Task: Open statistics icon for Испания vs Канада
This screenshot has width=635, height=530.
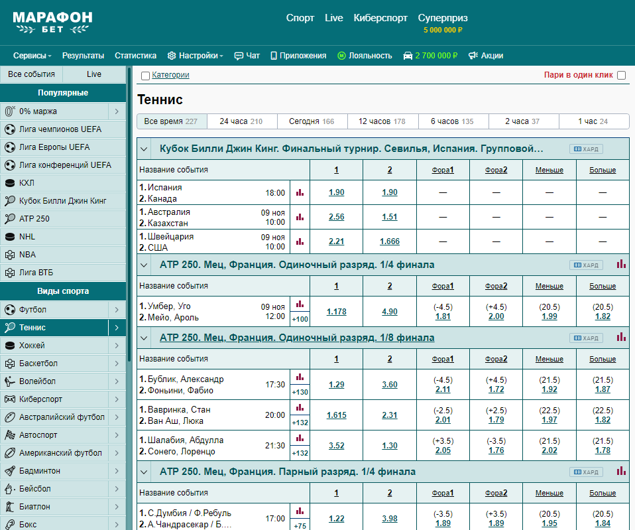Action: click(300, 193)
